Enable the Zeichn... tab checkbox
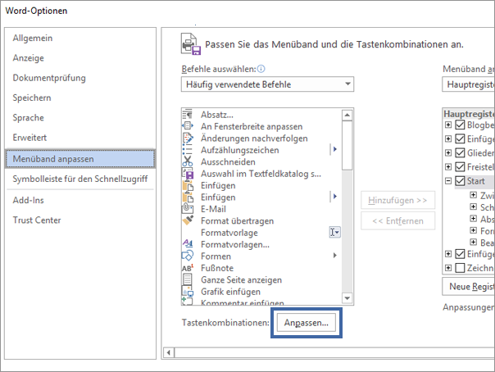The width and height of the screenshot is (495, 372). click(x=460, y=268)
